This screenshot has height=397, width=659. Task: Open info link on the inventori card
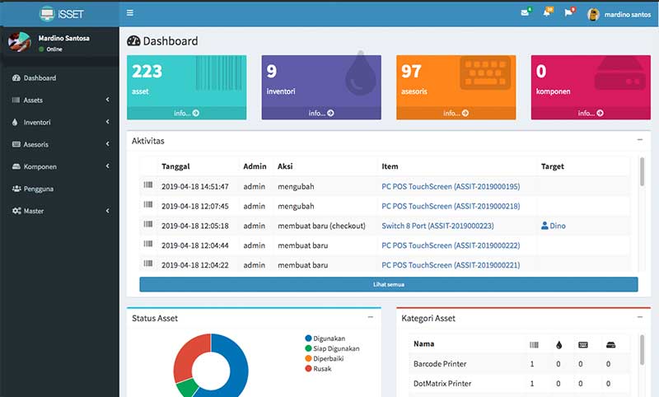click(x=321, y=114)
